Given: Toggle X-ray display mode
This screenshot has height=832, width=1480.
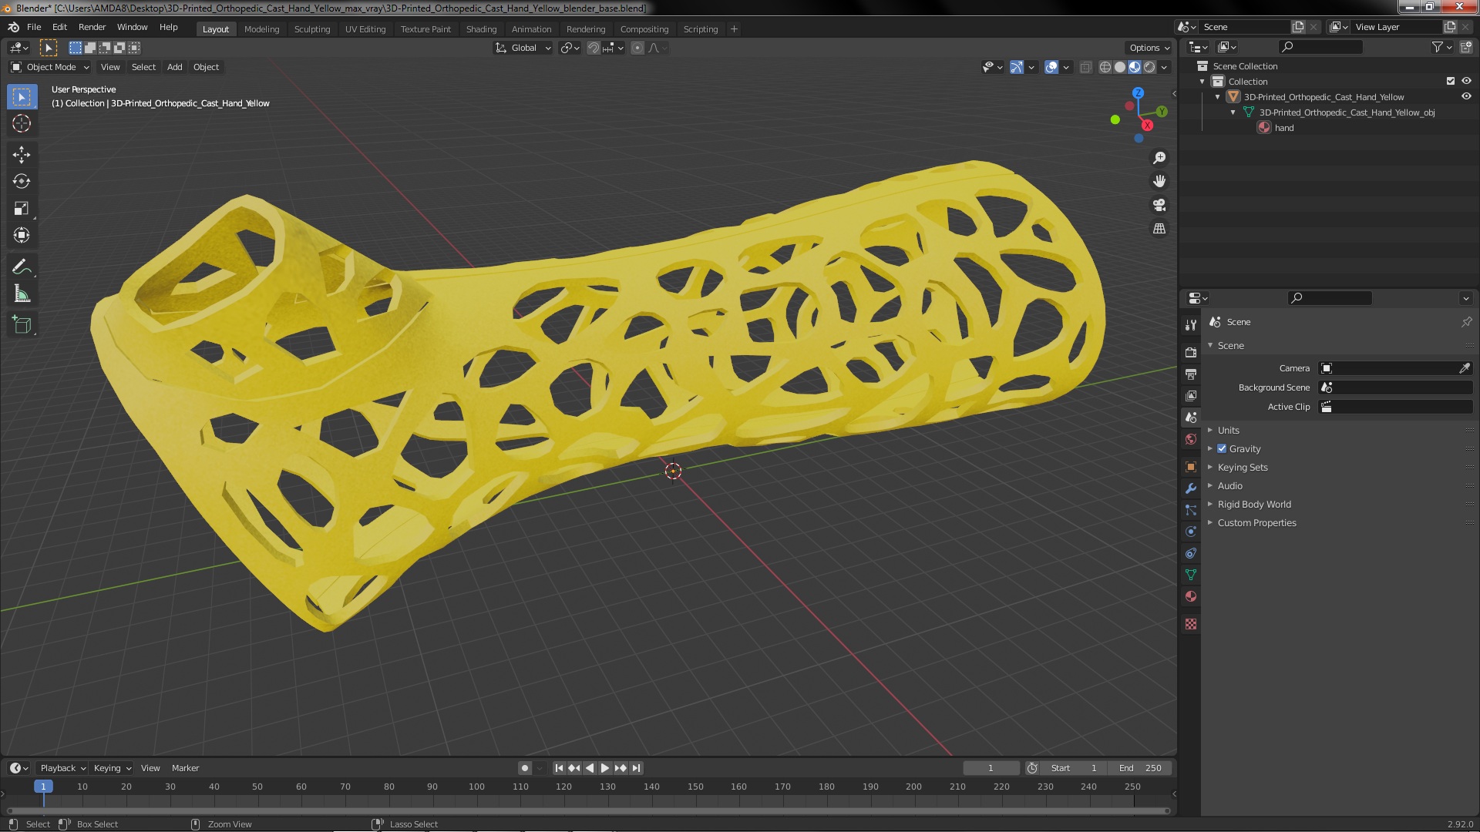Looking at the screenshot, I should click(x=1085, y=67).
